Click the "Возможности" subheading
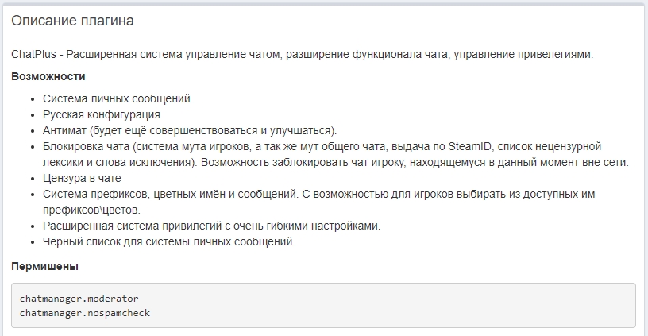 48,76
